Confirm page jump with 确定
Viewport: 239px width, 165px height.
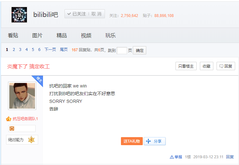tap(140, 50)
